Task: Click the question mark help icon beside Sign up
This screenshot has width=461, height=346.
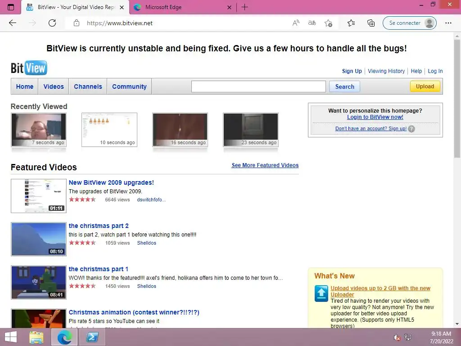Action: click(x=411, y=129)
